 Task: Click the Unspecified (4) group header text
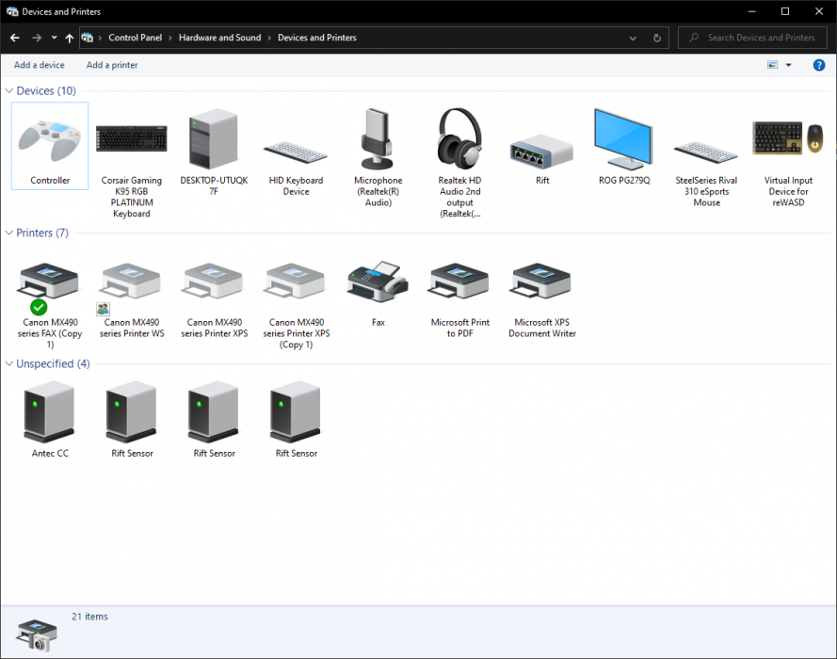pos(54,363)
